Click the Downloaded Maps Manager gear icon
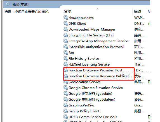Screen dimensions: 160x122 point(66,29)
